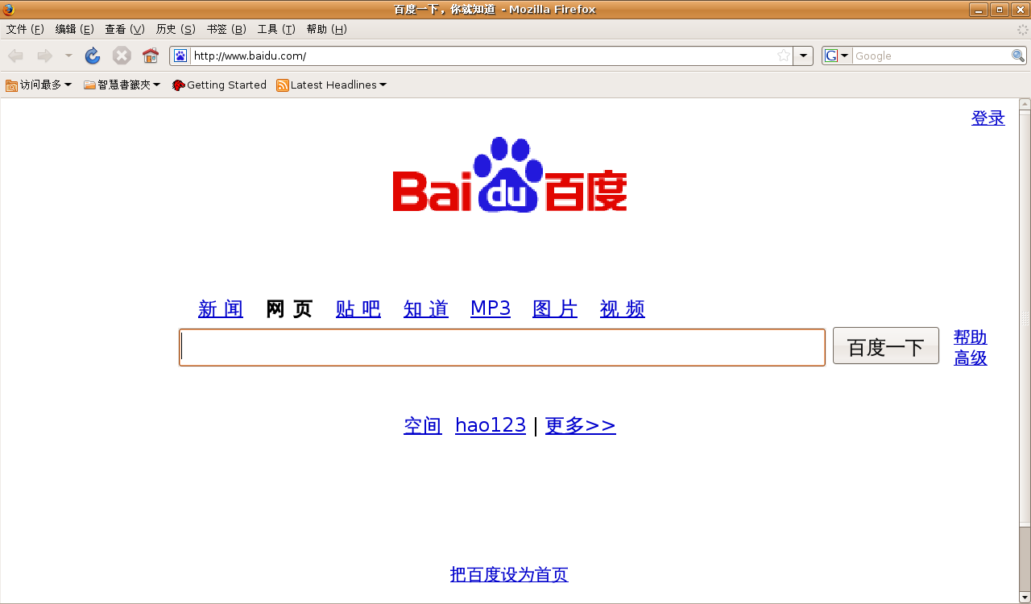Click the page loading throbber icon
Screen dimensions: 1031x604
click(1023, 29)
